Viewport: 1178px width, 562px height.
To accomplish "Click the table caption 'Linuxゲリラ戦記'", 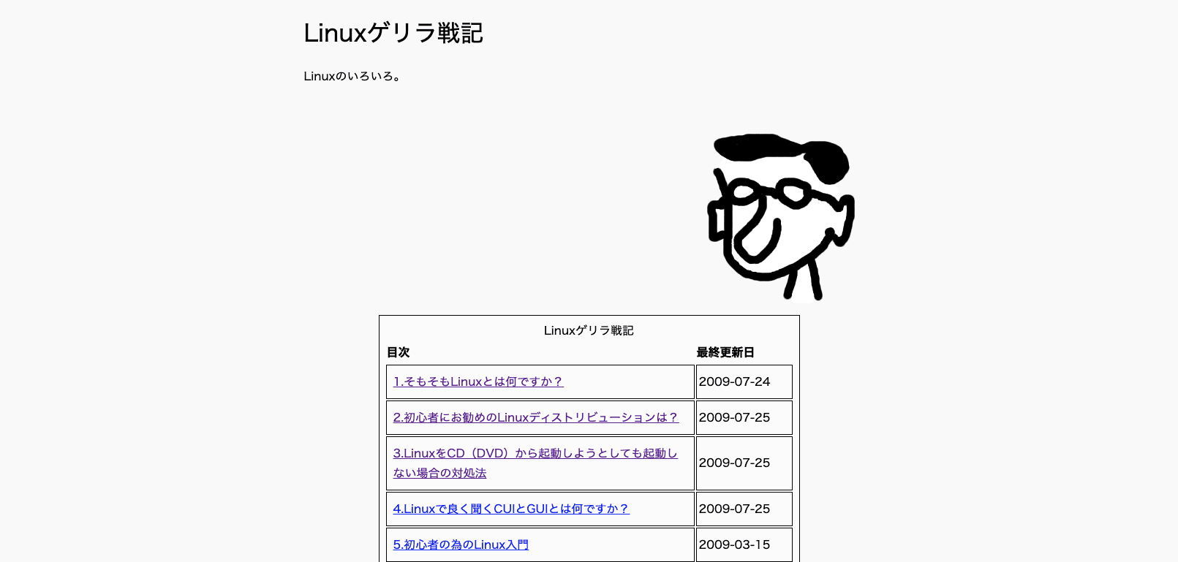I will (589, 330).
